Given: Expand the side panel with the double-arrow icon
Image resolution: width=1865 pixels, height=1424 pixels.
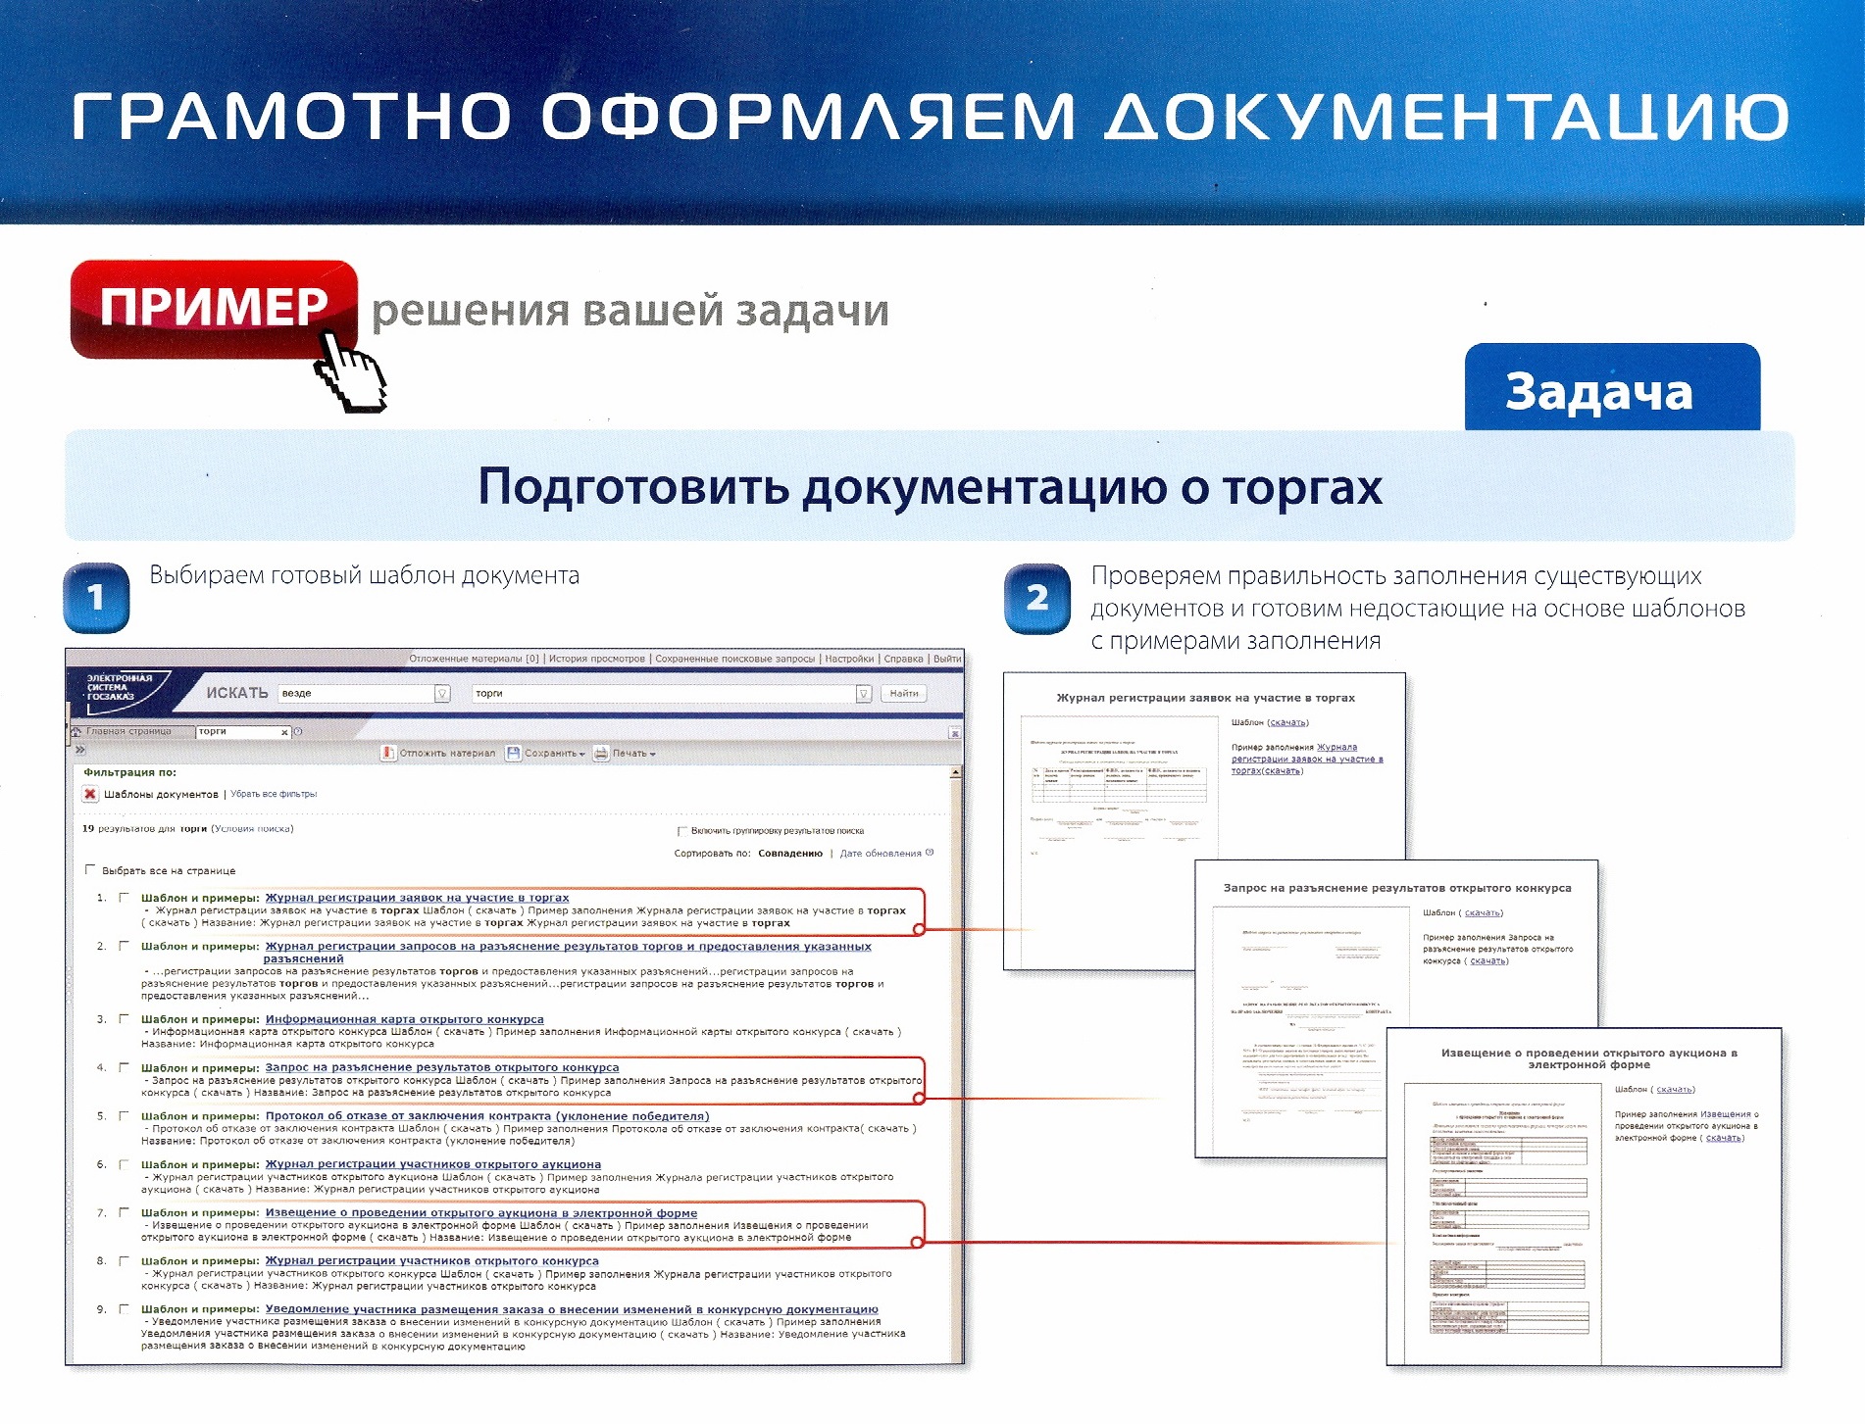Looking at the screenshot, I should tap(80, 750).
